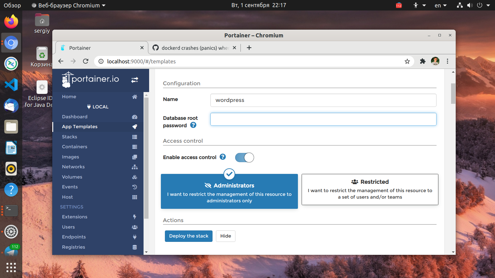Click the Hide button
This screenshot has width=495, height=278.
coord(226,236)
